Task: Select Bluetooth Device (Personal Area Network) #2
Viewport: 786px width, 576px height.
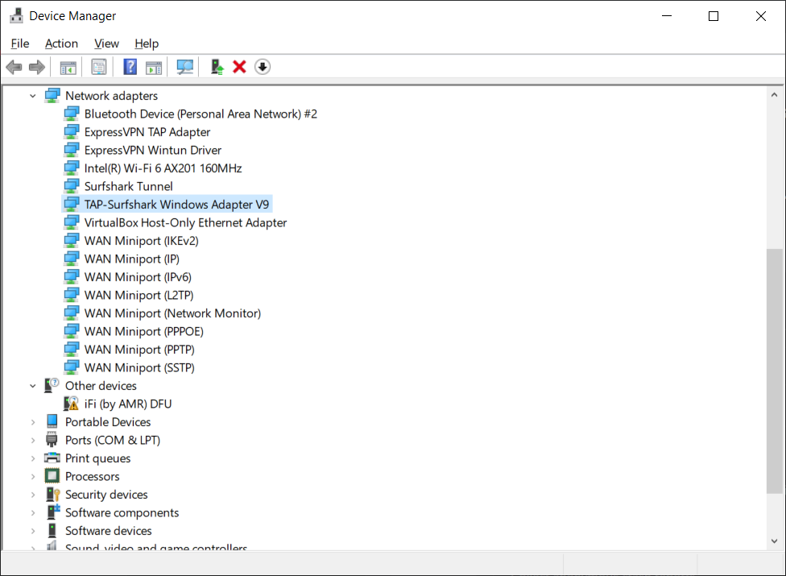Action: [x=201, y=114]
